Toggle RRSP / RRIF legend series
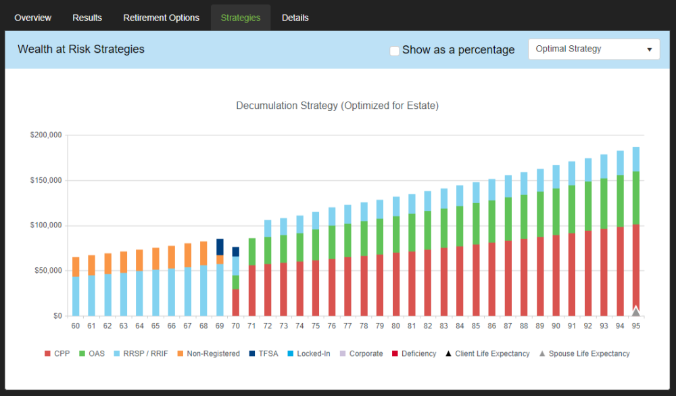 click(142, 354)
